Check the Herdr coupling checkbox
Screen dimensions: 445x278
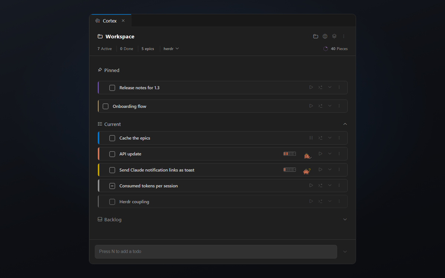[x=112, y=202]
